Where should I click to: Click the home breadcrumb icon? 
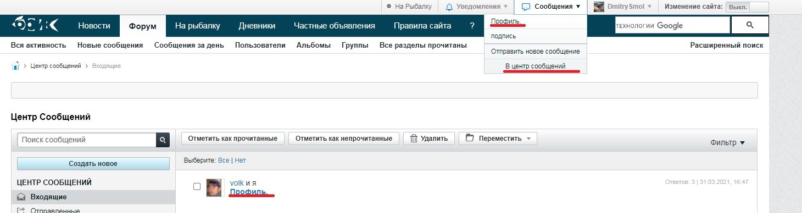pos(15,66)
